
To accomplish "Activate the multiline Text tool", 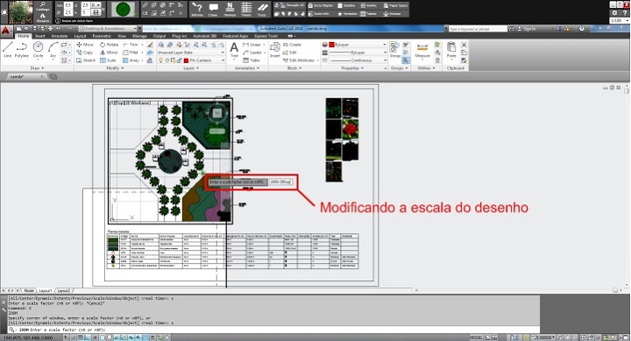I will click(x=234, y=49).
